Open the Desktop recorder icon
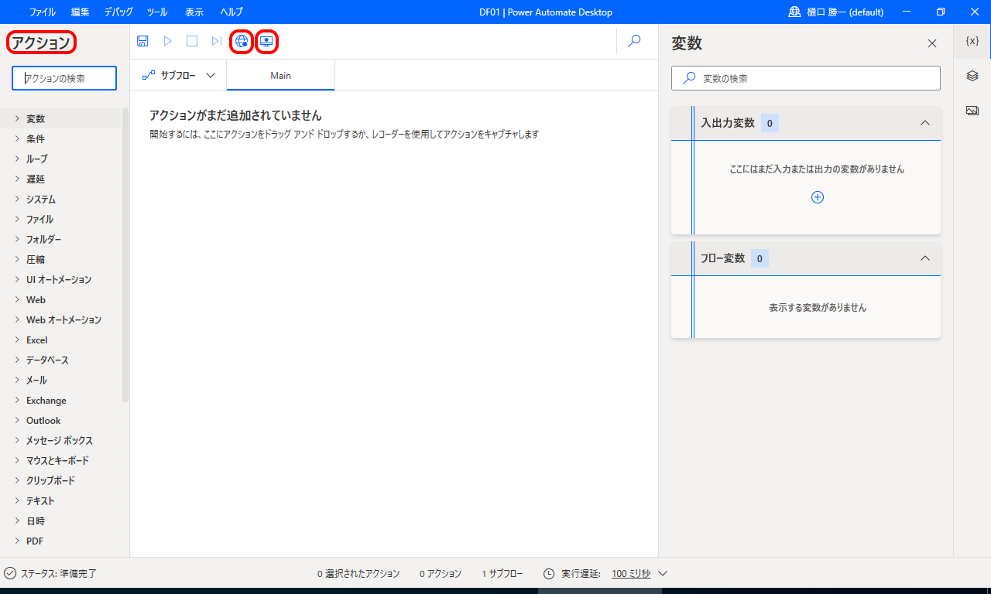Viewport: 991px width, 594px height. tap(266, 41)
